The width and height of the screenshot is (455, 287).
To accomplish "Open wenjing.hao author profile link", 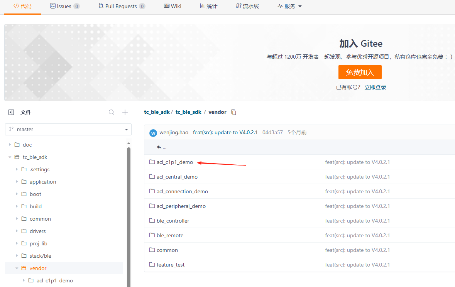I will [174, 132].
